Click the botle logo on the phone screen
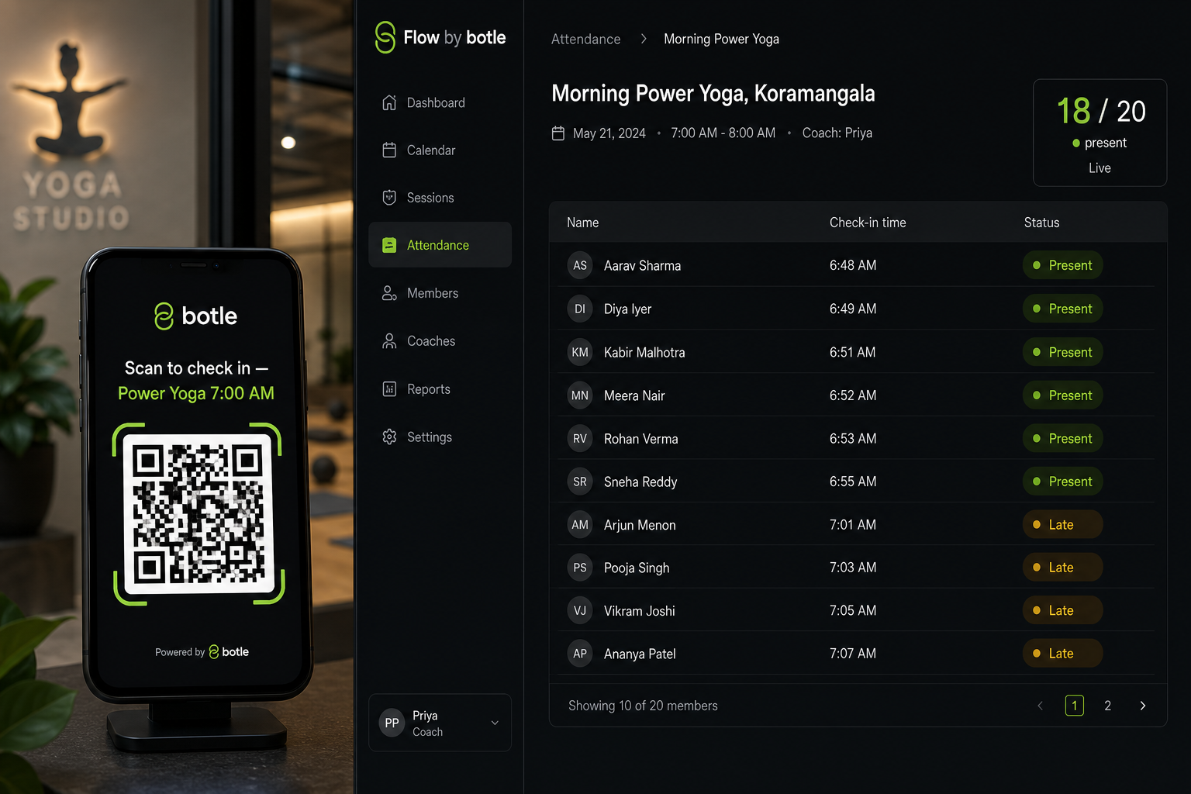Image resolution: width=1191 pixels, height=794 pixels. pyautogui.click(x=196, y=316)
